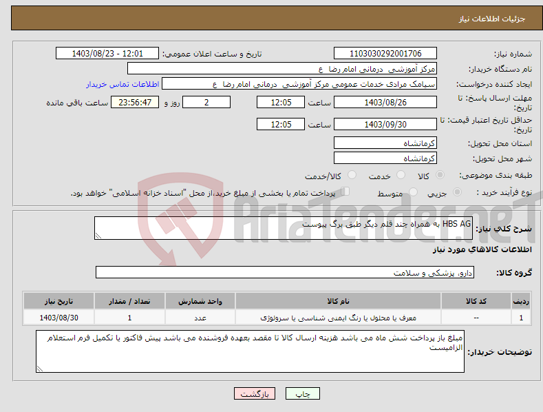This screenshot has width=543, height=412.
Task: Click the need date cell 1403/08/30
Action: (59, 318)
